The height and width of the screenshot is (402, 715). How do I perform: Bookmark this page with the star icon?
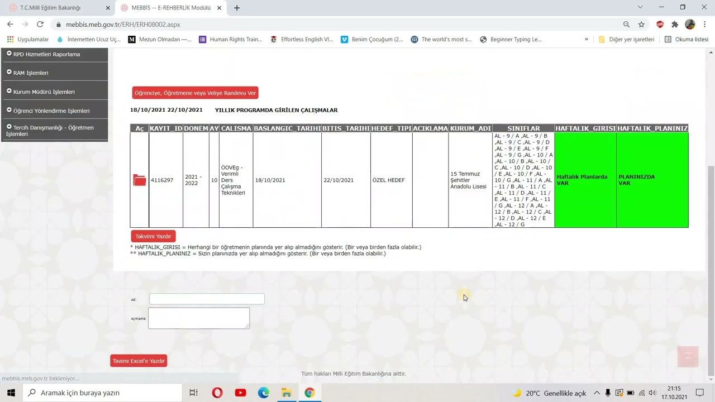point(641,25)
